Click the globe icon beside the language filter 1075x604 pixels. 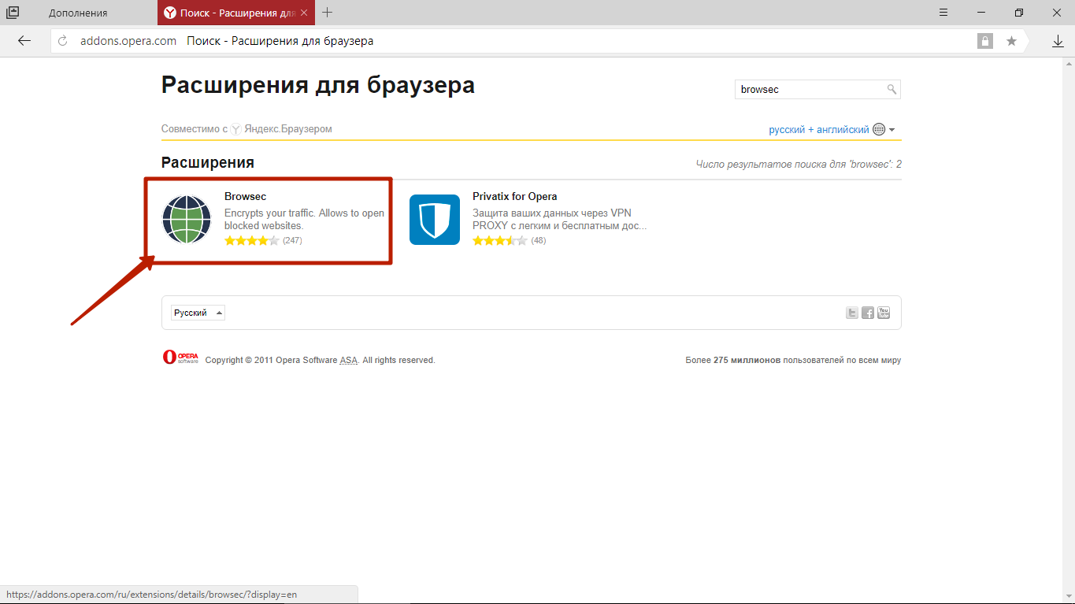(x=879, y=129)
